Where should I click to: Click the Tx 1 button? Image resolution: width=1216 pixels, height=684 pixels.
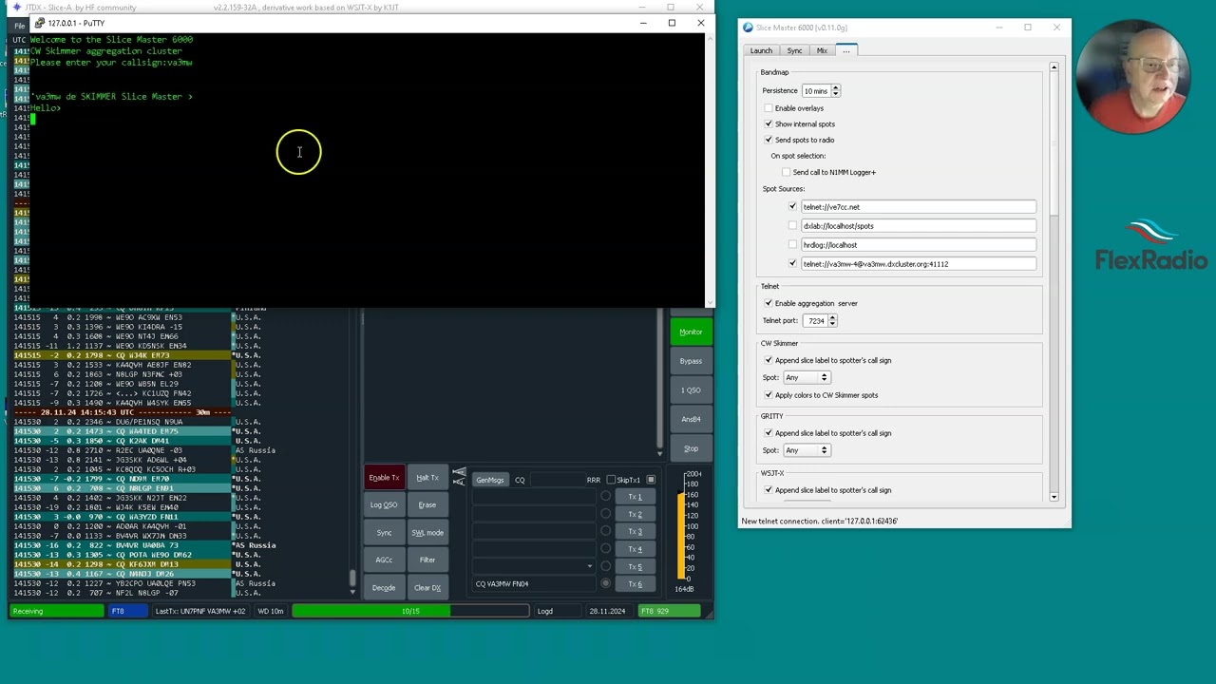click(x=635, y=497)
